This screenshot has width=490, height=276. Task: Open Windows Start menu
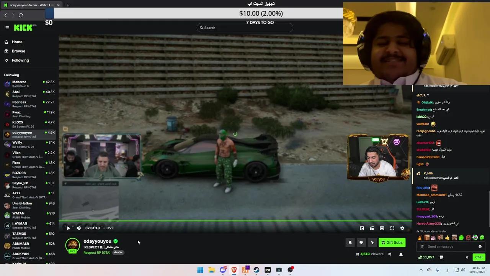coord(200,270)
